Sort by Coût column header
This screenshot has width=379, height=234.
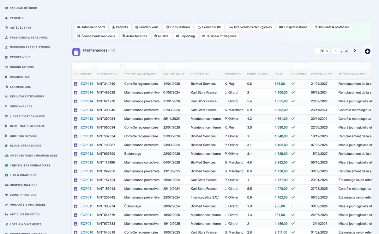click(x=279, y=74)
